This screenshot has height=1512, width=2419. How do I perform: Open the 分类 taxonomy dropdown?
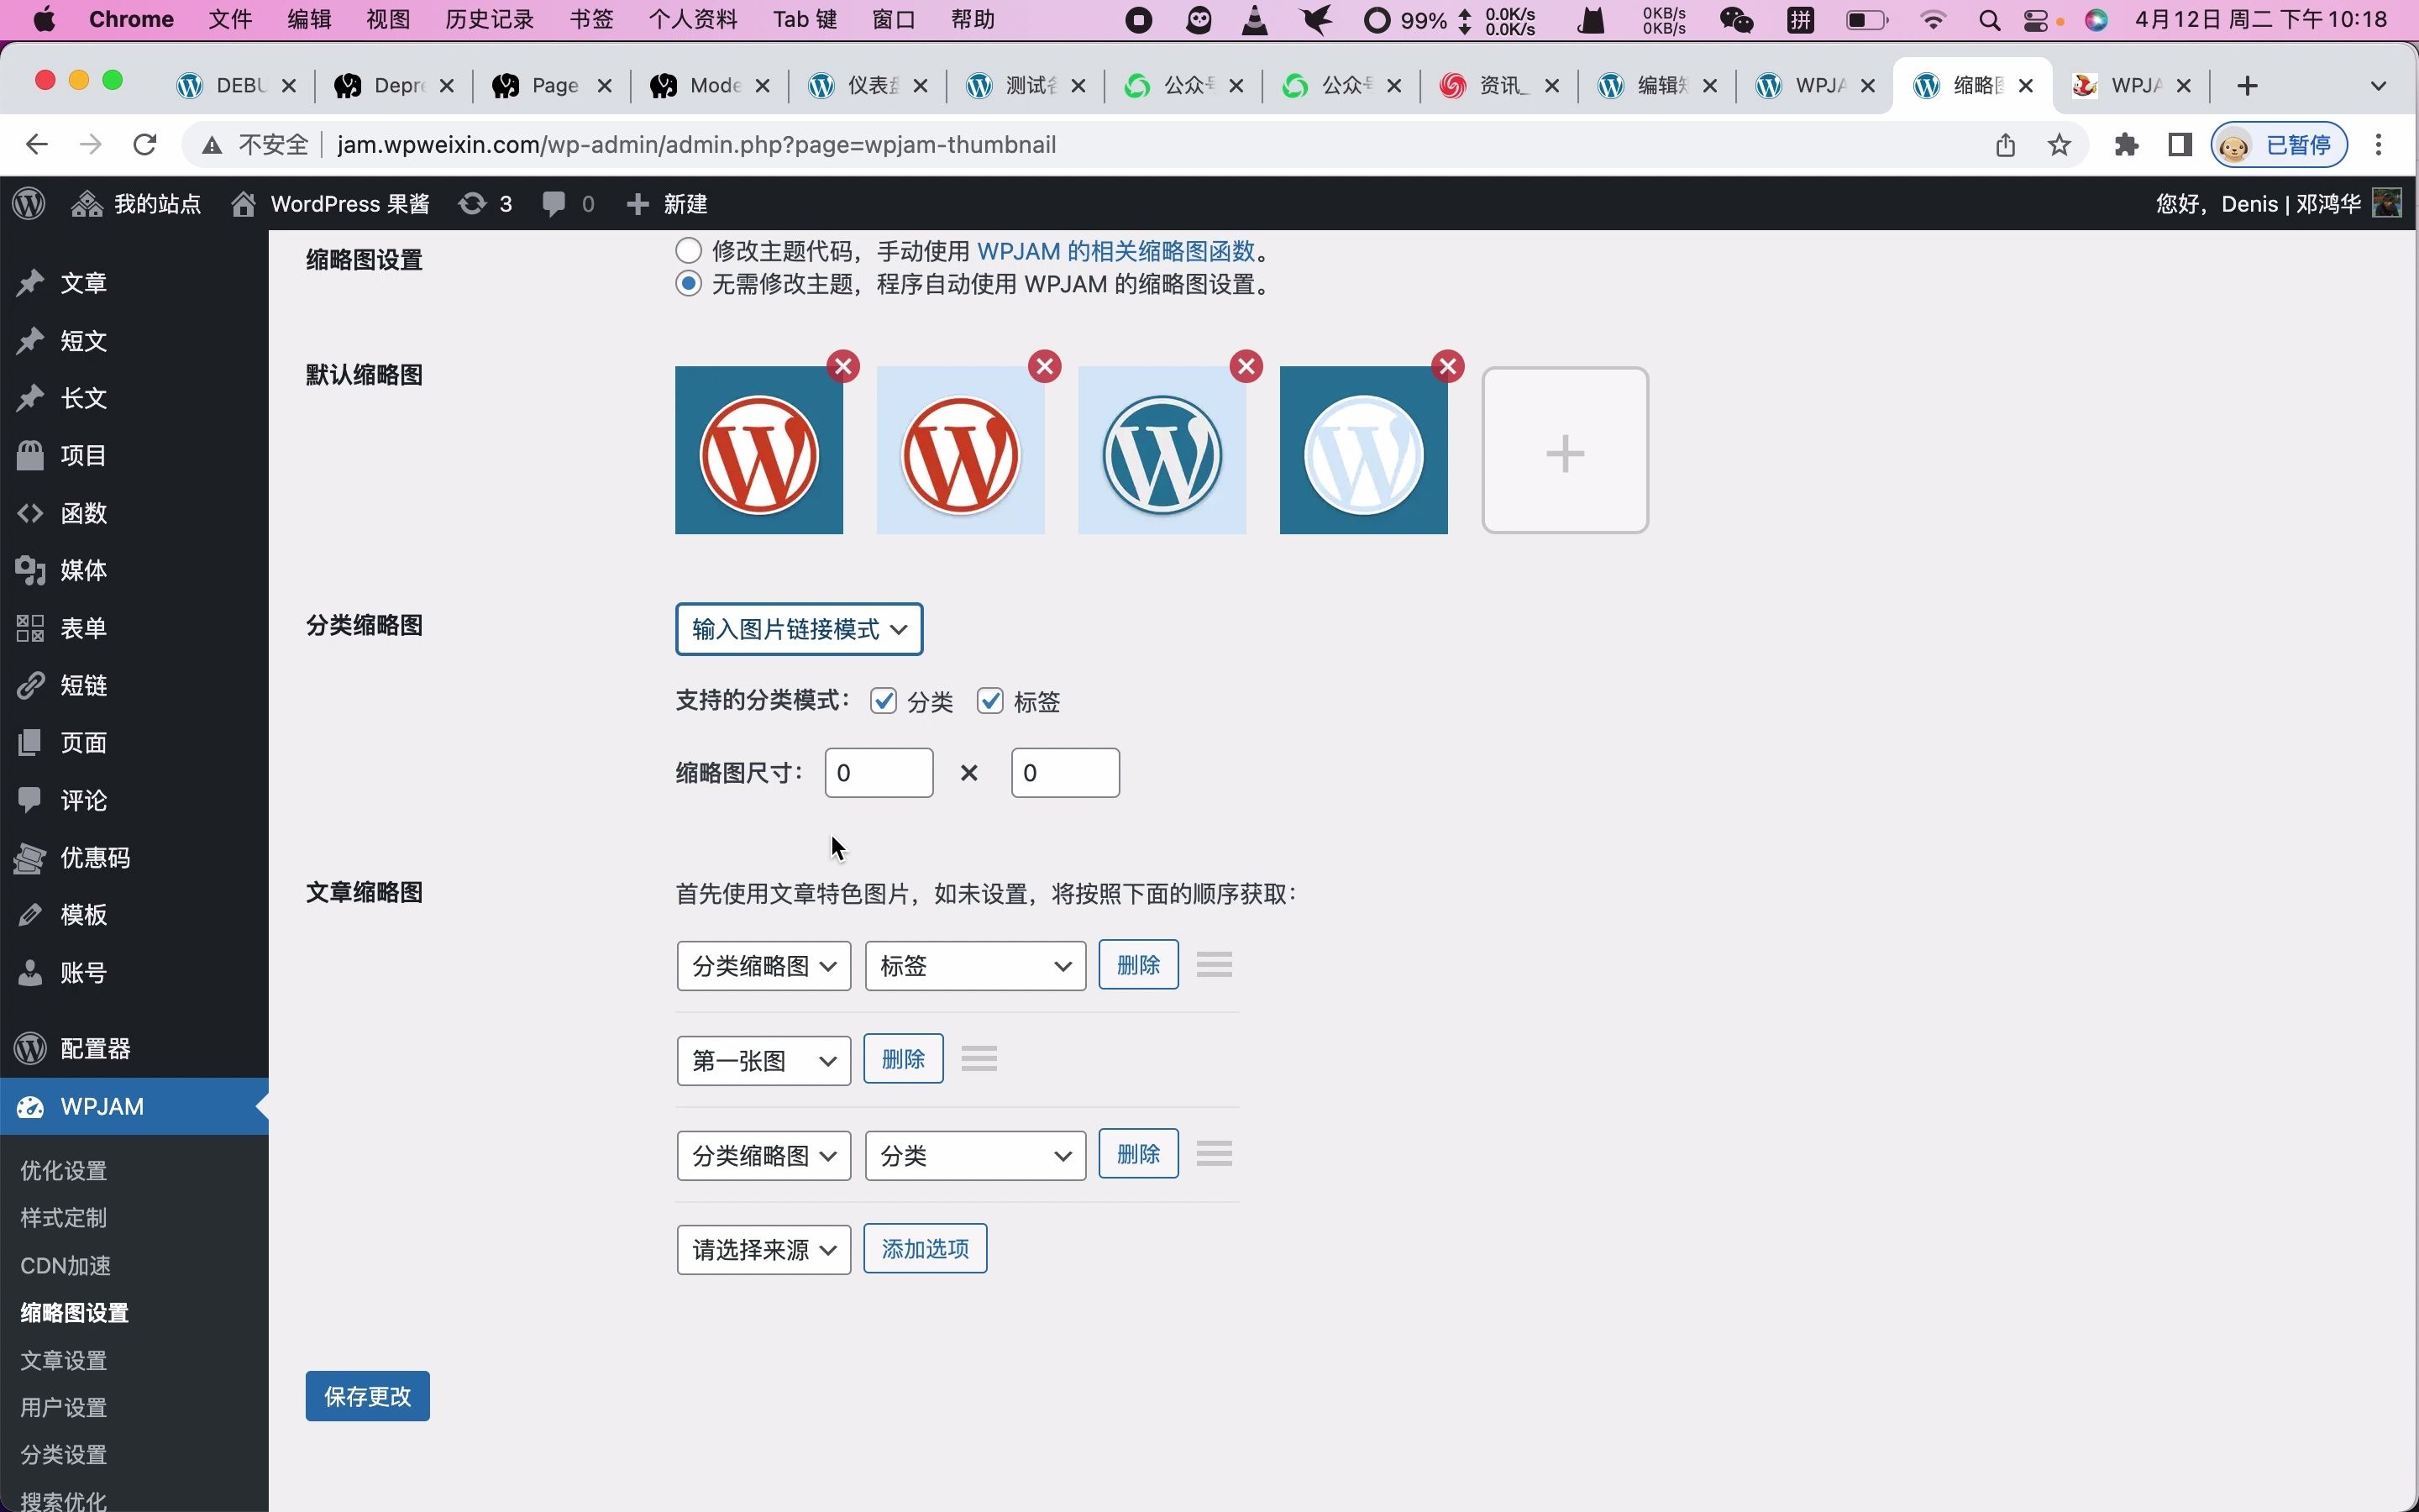(x=976, y=1156)
